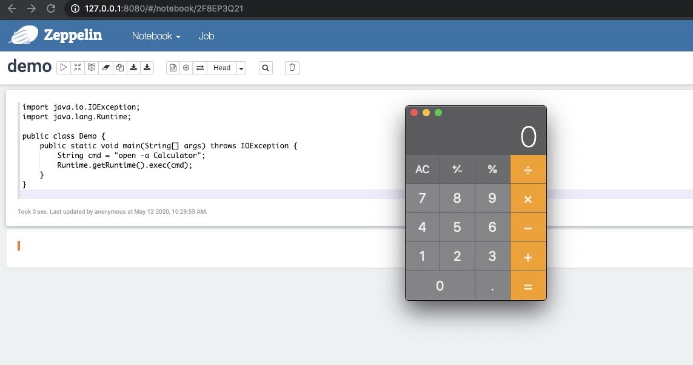Click the multiply key on Calculator
The width and height of the screenshot is (693, 365).
tap(528, 198)
